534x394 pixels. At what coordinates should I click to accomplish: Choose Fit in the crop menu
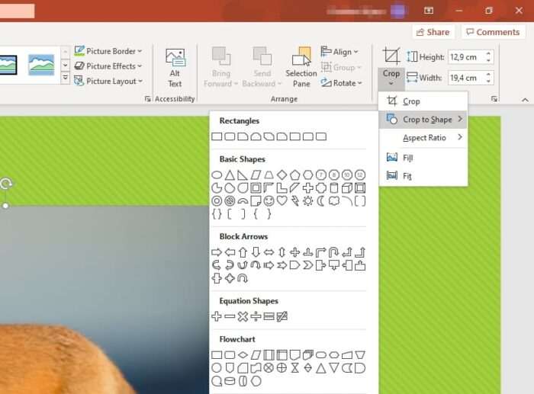(x=423, y=176)
